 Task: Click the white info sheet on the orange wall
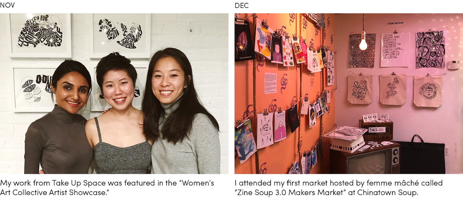[x=270, y=83]
